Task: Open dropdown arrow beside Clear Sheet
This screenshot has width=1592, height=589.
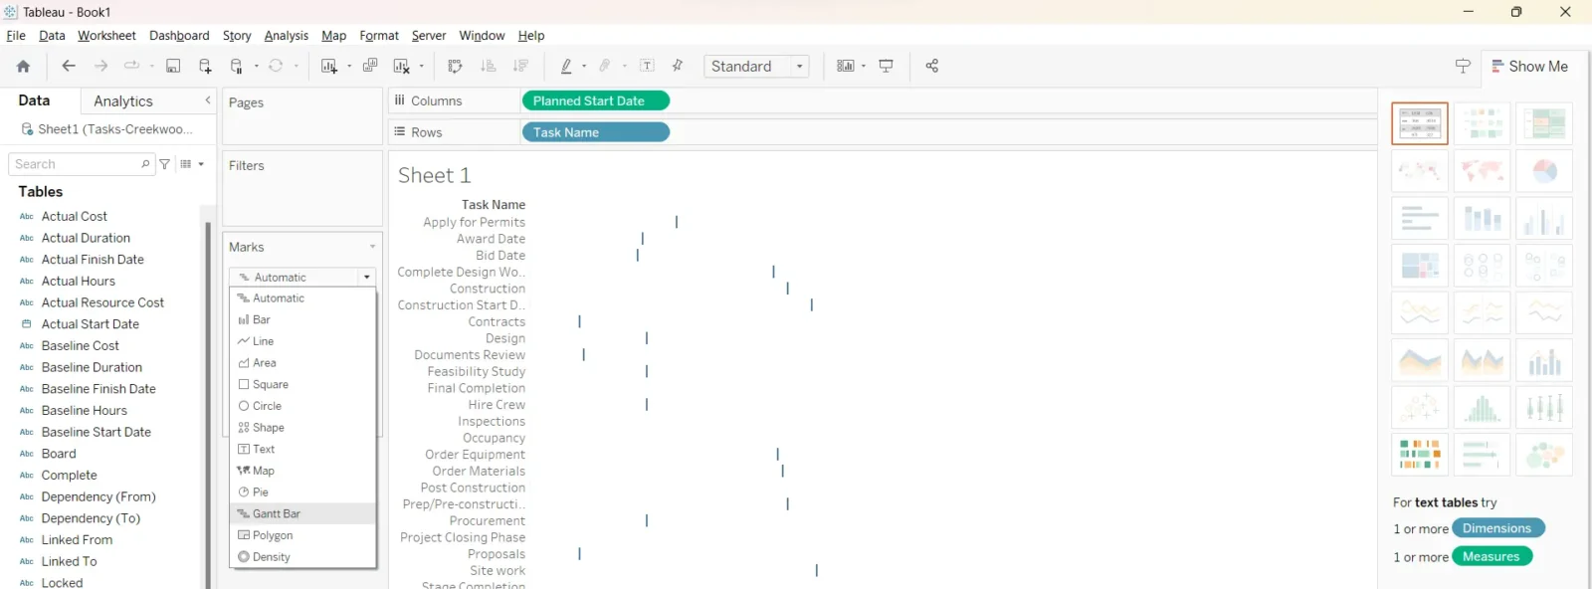Action: (422, 67)
